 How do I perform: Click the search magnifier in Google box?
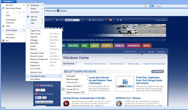187,6
